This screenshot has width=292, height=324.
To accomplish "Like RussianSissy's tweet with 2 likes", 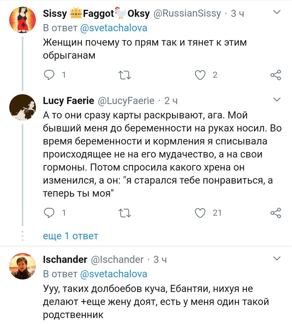I will tap(201, 75).
